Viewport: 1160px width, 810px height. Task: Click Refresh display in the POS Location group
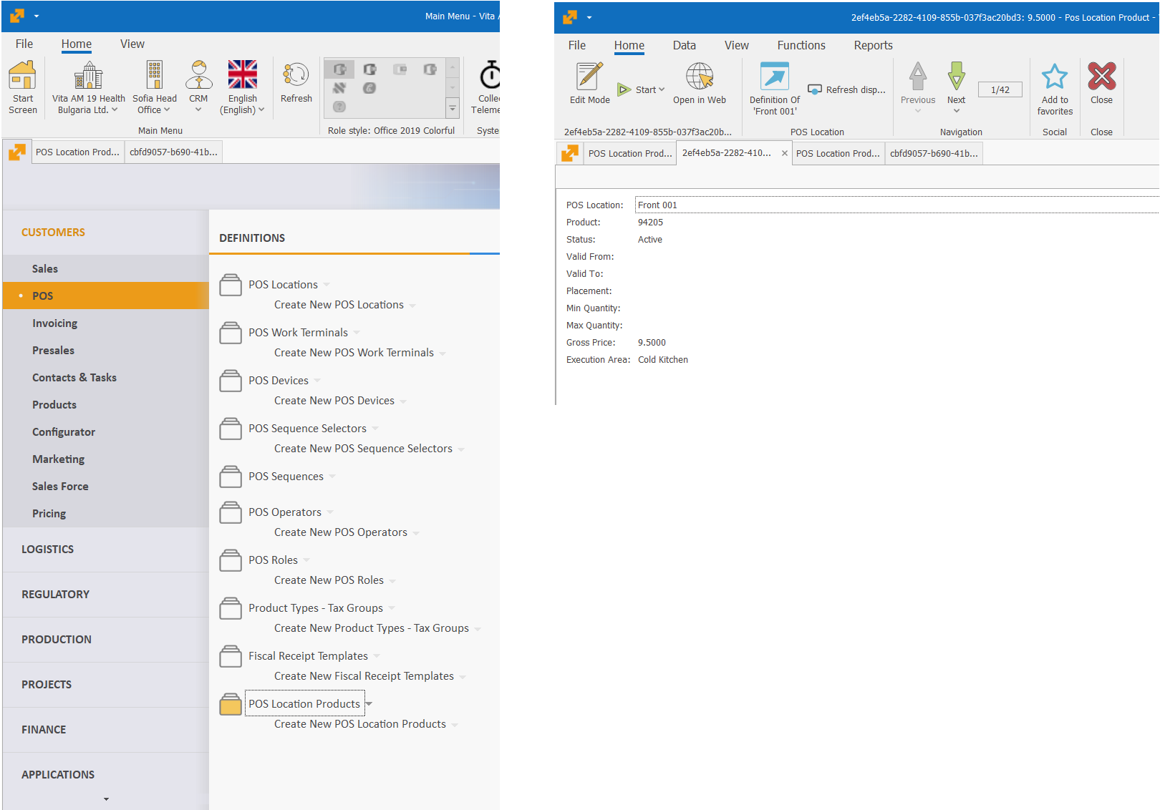point(847,89)
